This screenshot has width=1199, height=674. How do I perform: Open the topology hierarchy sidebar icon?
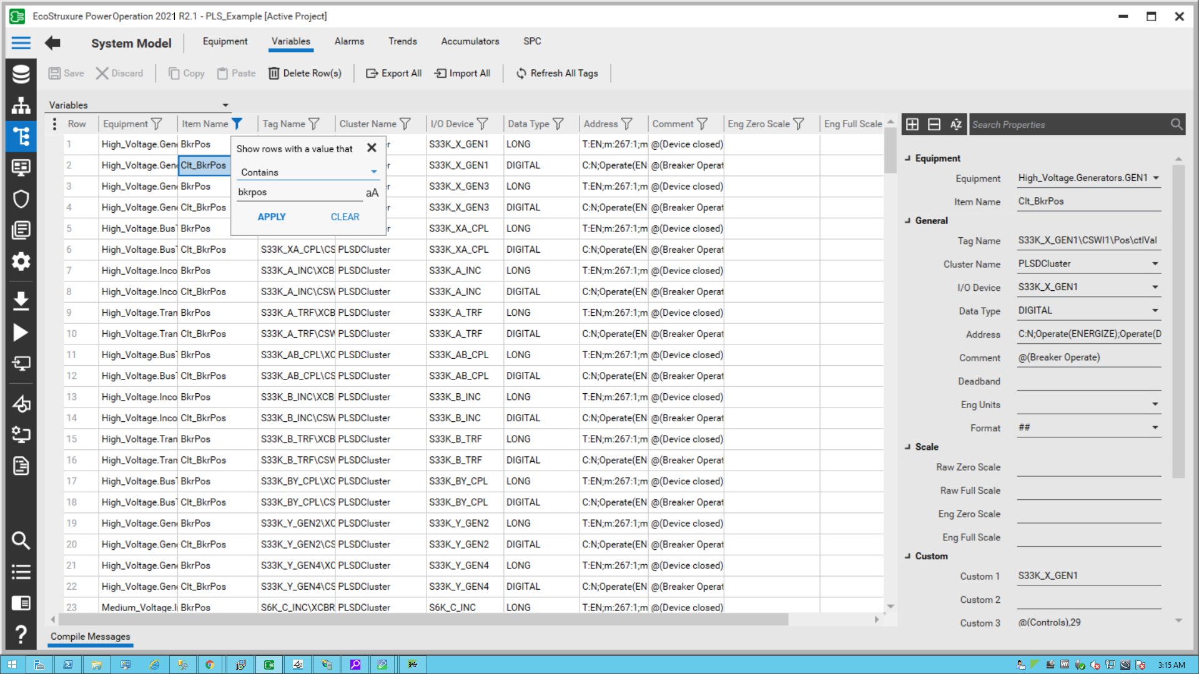[x=21, y=105]
